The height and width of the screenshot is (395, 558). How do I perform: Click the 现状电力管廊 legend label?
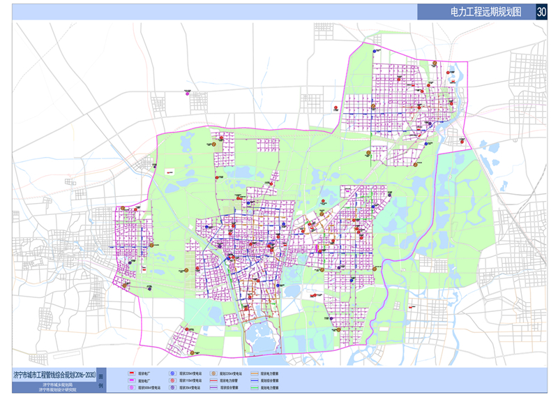pos(269,373)
